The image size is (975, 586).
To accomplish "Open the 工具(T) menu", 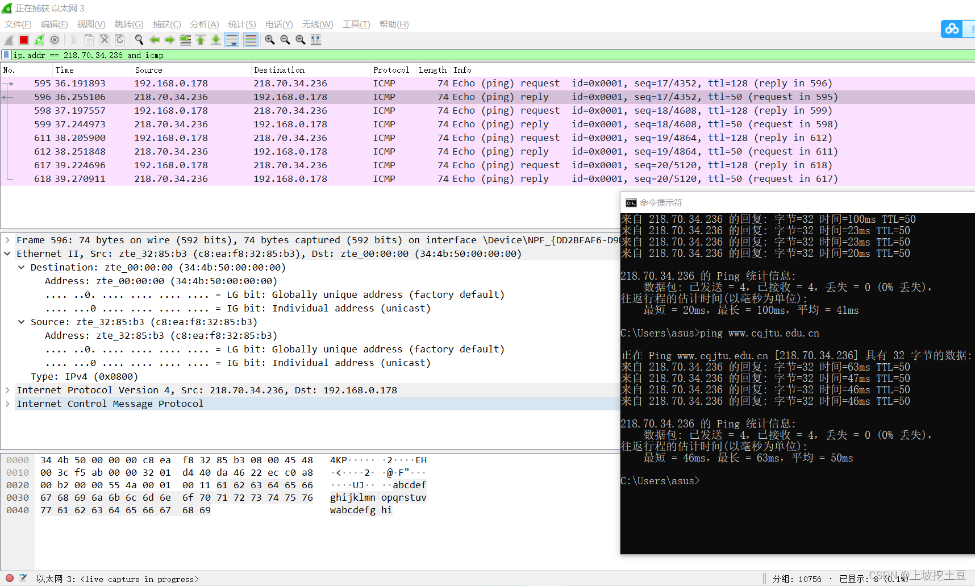I will (356, 24).
